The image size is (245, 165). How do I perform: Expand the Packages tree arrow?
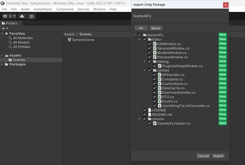(2, 64)
